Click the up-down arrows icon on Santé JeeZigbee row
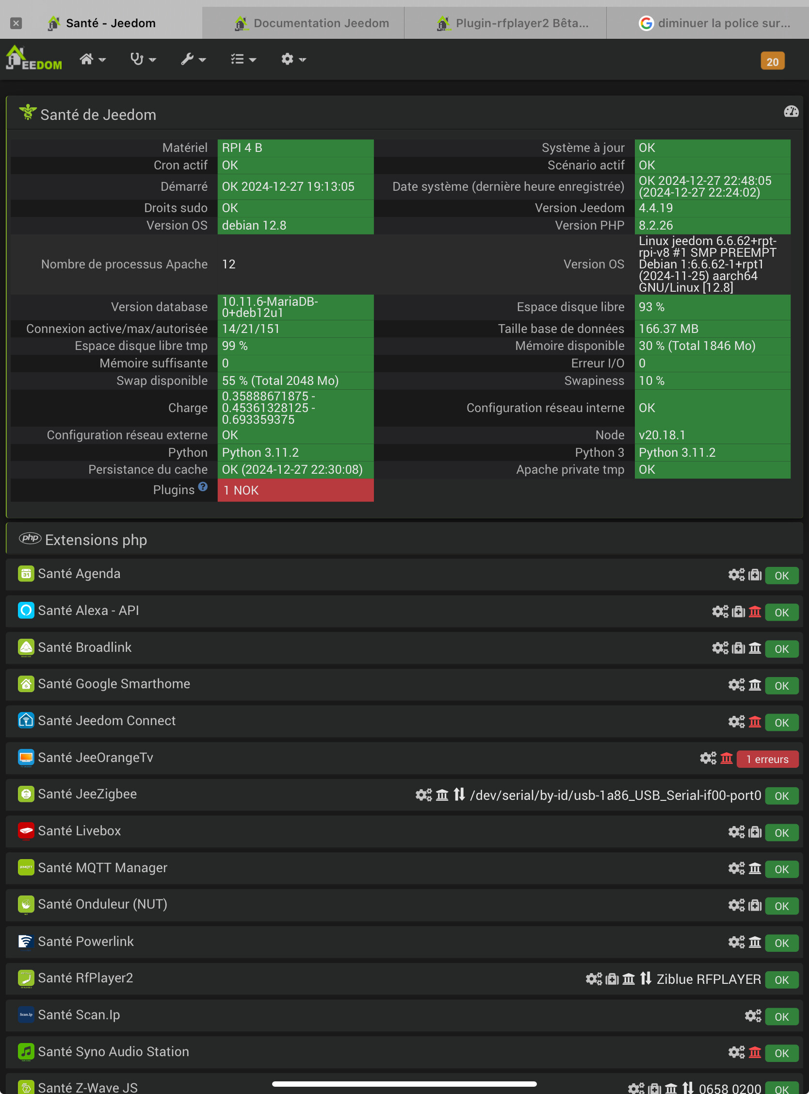Image resolution: width=809 pixels, height=1094 pixels. pos(459,794)
